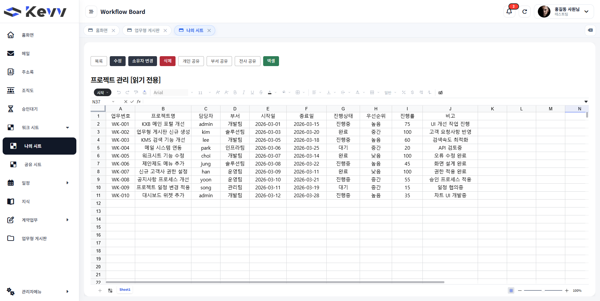600x301 pixels.
Task: Open 승인대기 in the sidebar
Action: click(x=30, y=109)
